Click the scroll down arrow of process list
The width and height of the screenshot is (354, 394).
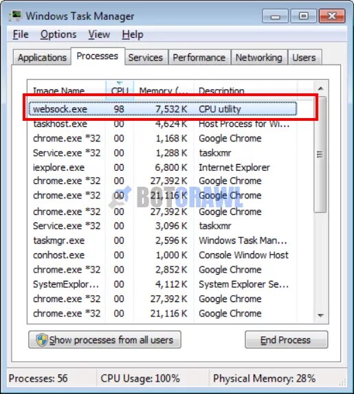click(321, 315)
